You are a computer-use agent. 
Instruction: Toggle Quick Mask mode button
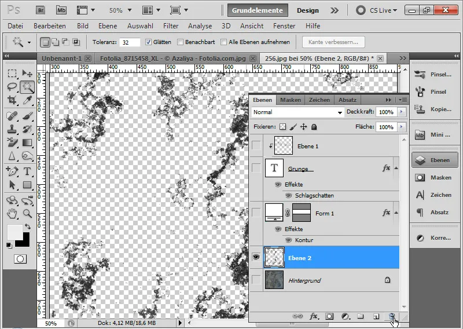pyautogui.click(x=20, y=259)
